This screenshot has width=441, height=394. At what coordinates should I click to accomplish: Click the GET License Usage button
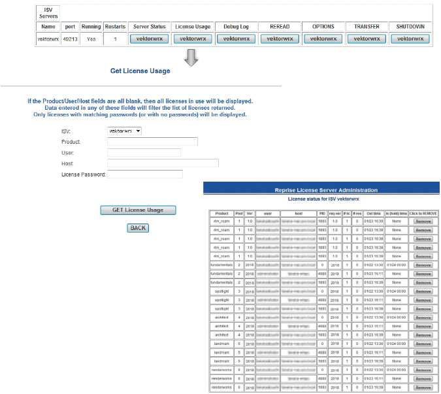pos(138,210)
